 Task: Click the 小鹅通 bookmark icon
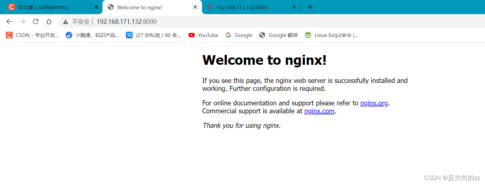(69, 35)
